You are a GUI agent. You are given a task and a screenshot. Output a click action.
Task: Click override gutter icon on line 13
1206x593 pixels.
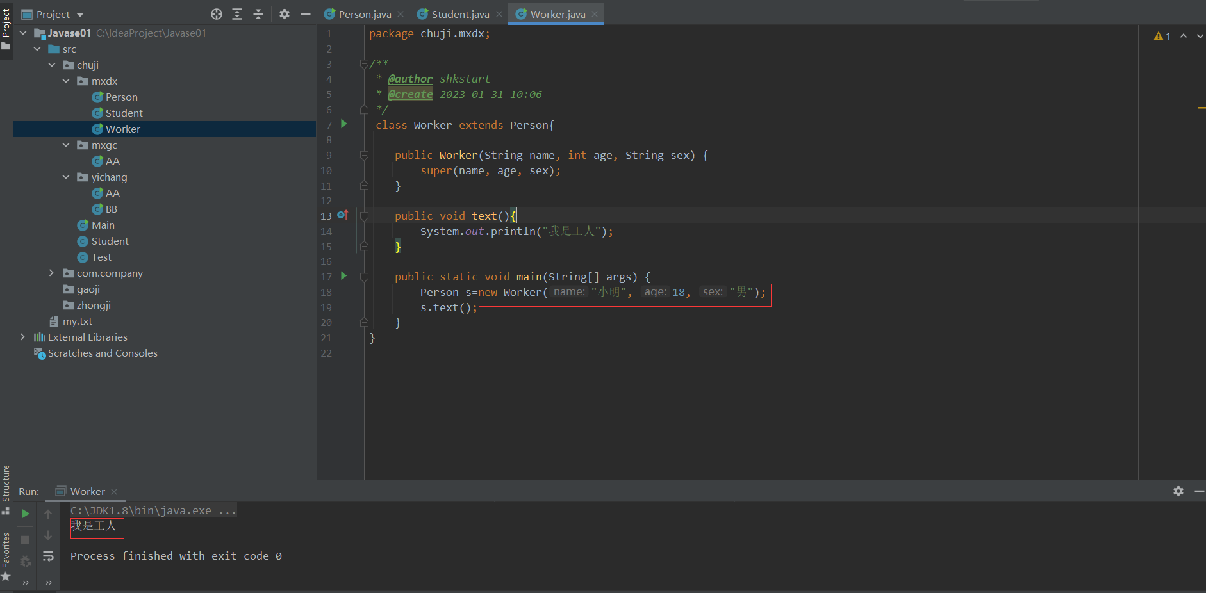point(343,215)
